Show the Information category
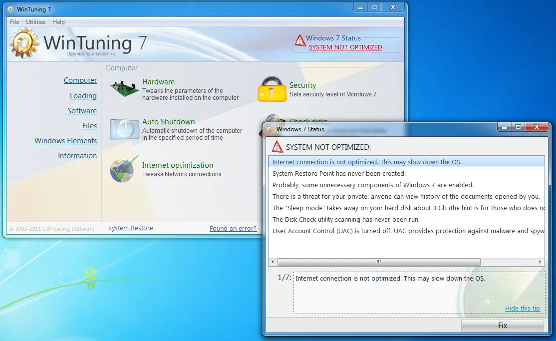The width and height of the screenshot is (556, 341). [77, 155]
